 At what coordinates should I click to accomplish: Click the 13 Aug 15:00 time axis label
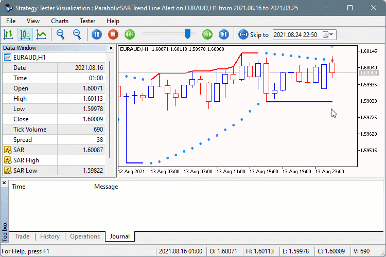(x=264, y=171)
